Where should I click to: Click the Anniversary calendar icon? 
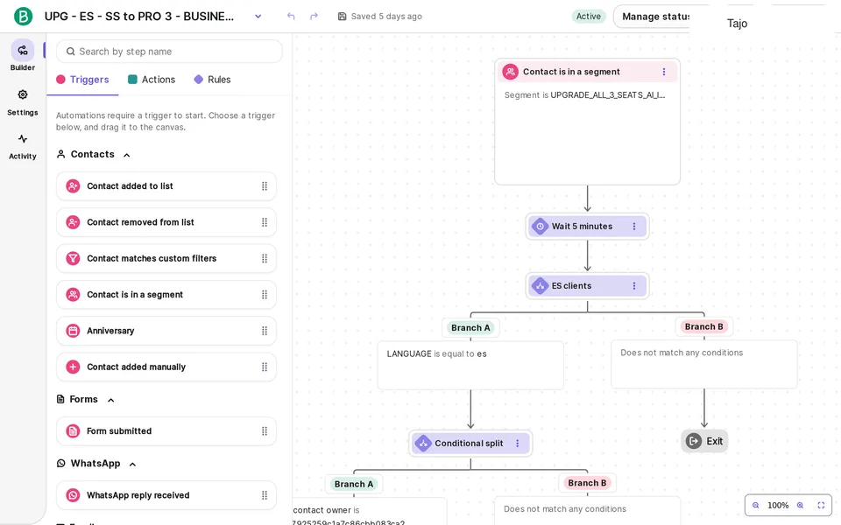click(73, 331)
